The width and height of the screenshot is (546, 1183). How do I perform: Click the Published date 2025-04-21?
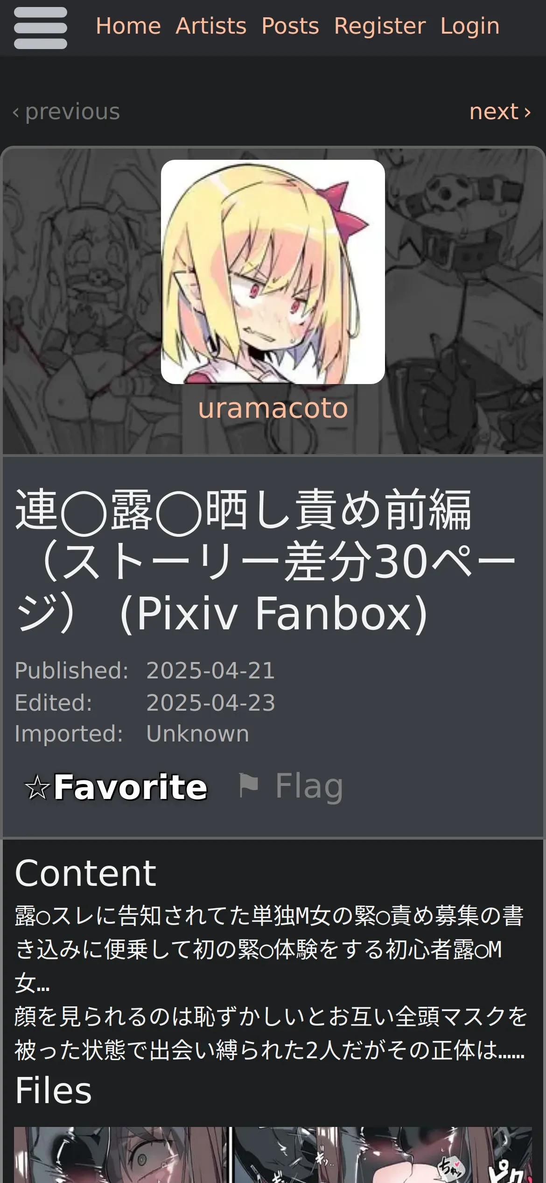tap(210, 670)
